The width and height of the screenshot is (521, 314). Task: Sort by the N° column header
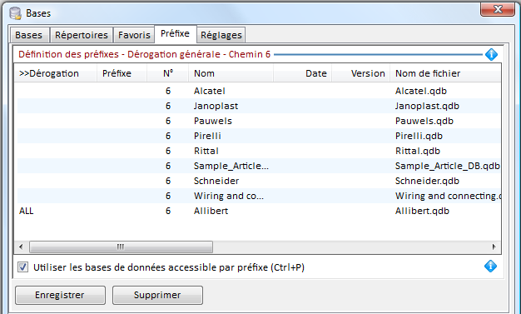(x=168, y=73)
